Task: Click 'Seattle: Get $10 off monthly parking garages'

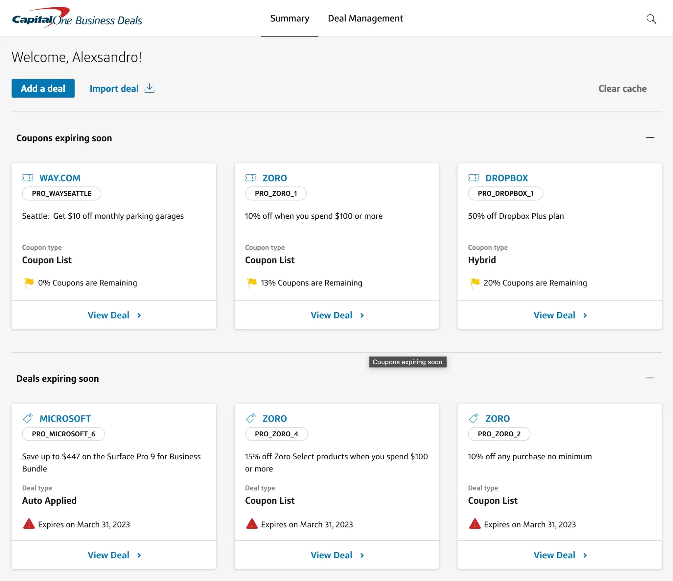Action: (x=103, y=216)
